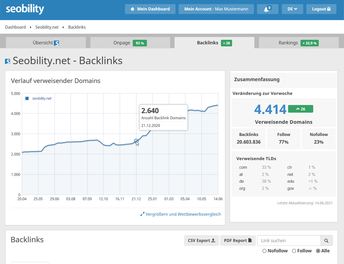Image resolution: width=344 pixels, height=264 pixels.
Task: Click the lock icon on Logout
Action: pos(329,9)
